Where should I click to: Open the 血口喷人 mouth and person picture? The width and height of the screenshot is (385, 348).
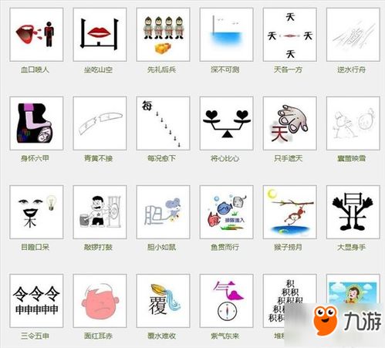coord(36,35)
